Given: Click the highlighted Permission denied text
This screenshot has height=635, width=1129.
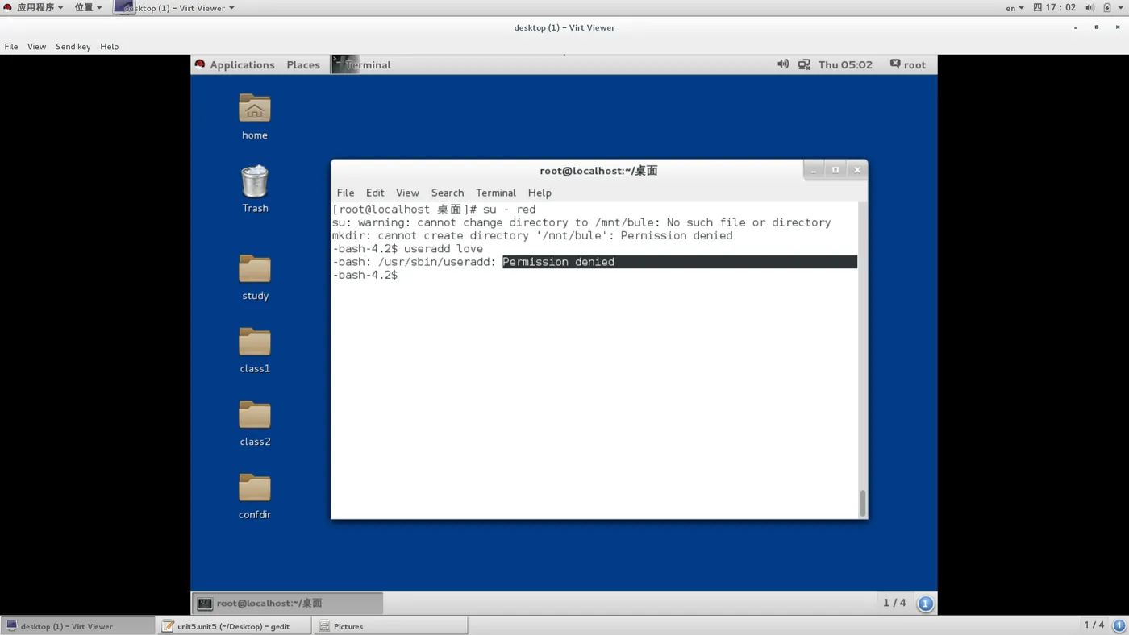Looking at the screenshot, I should click(558, 262).
